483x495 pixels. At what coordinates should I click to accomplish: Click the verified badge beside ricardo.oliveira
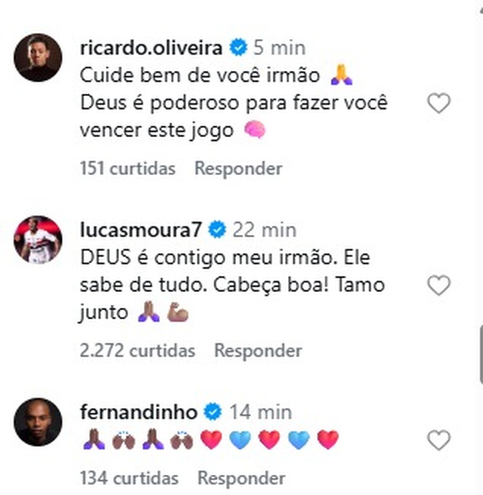pos(239,48)
